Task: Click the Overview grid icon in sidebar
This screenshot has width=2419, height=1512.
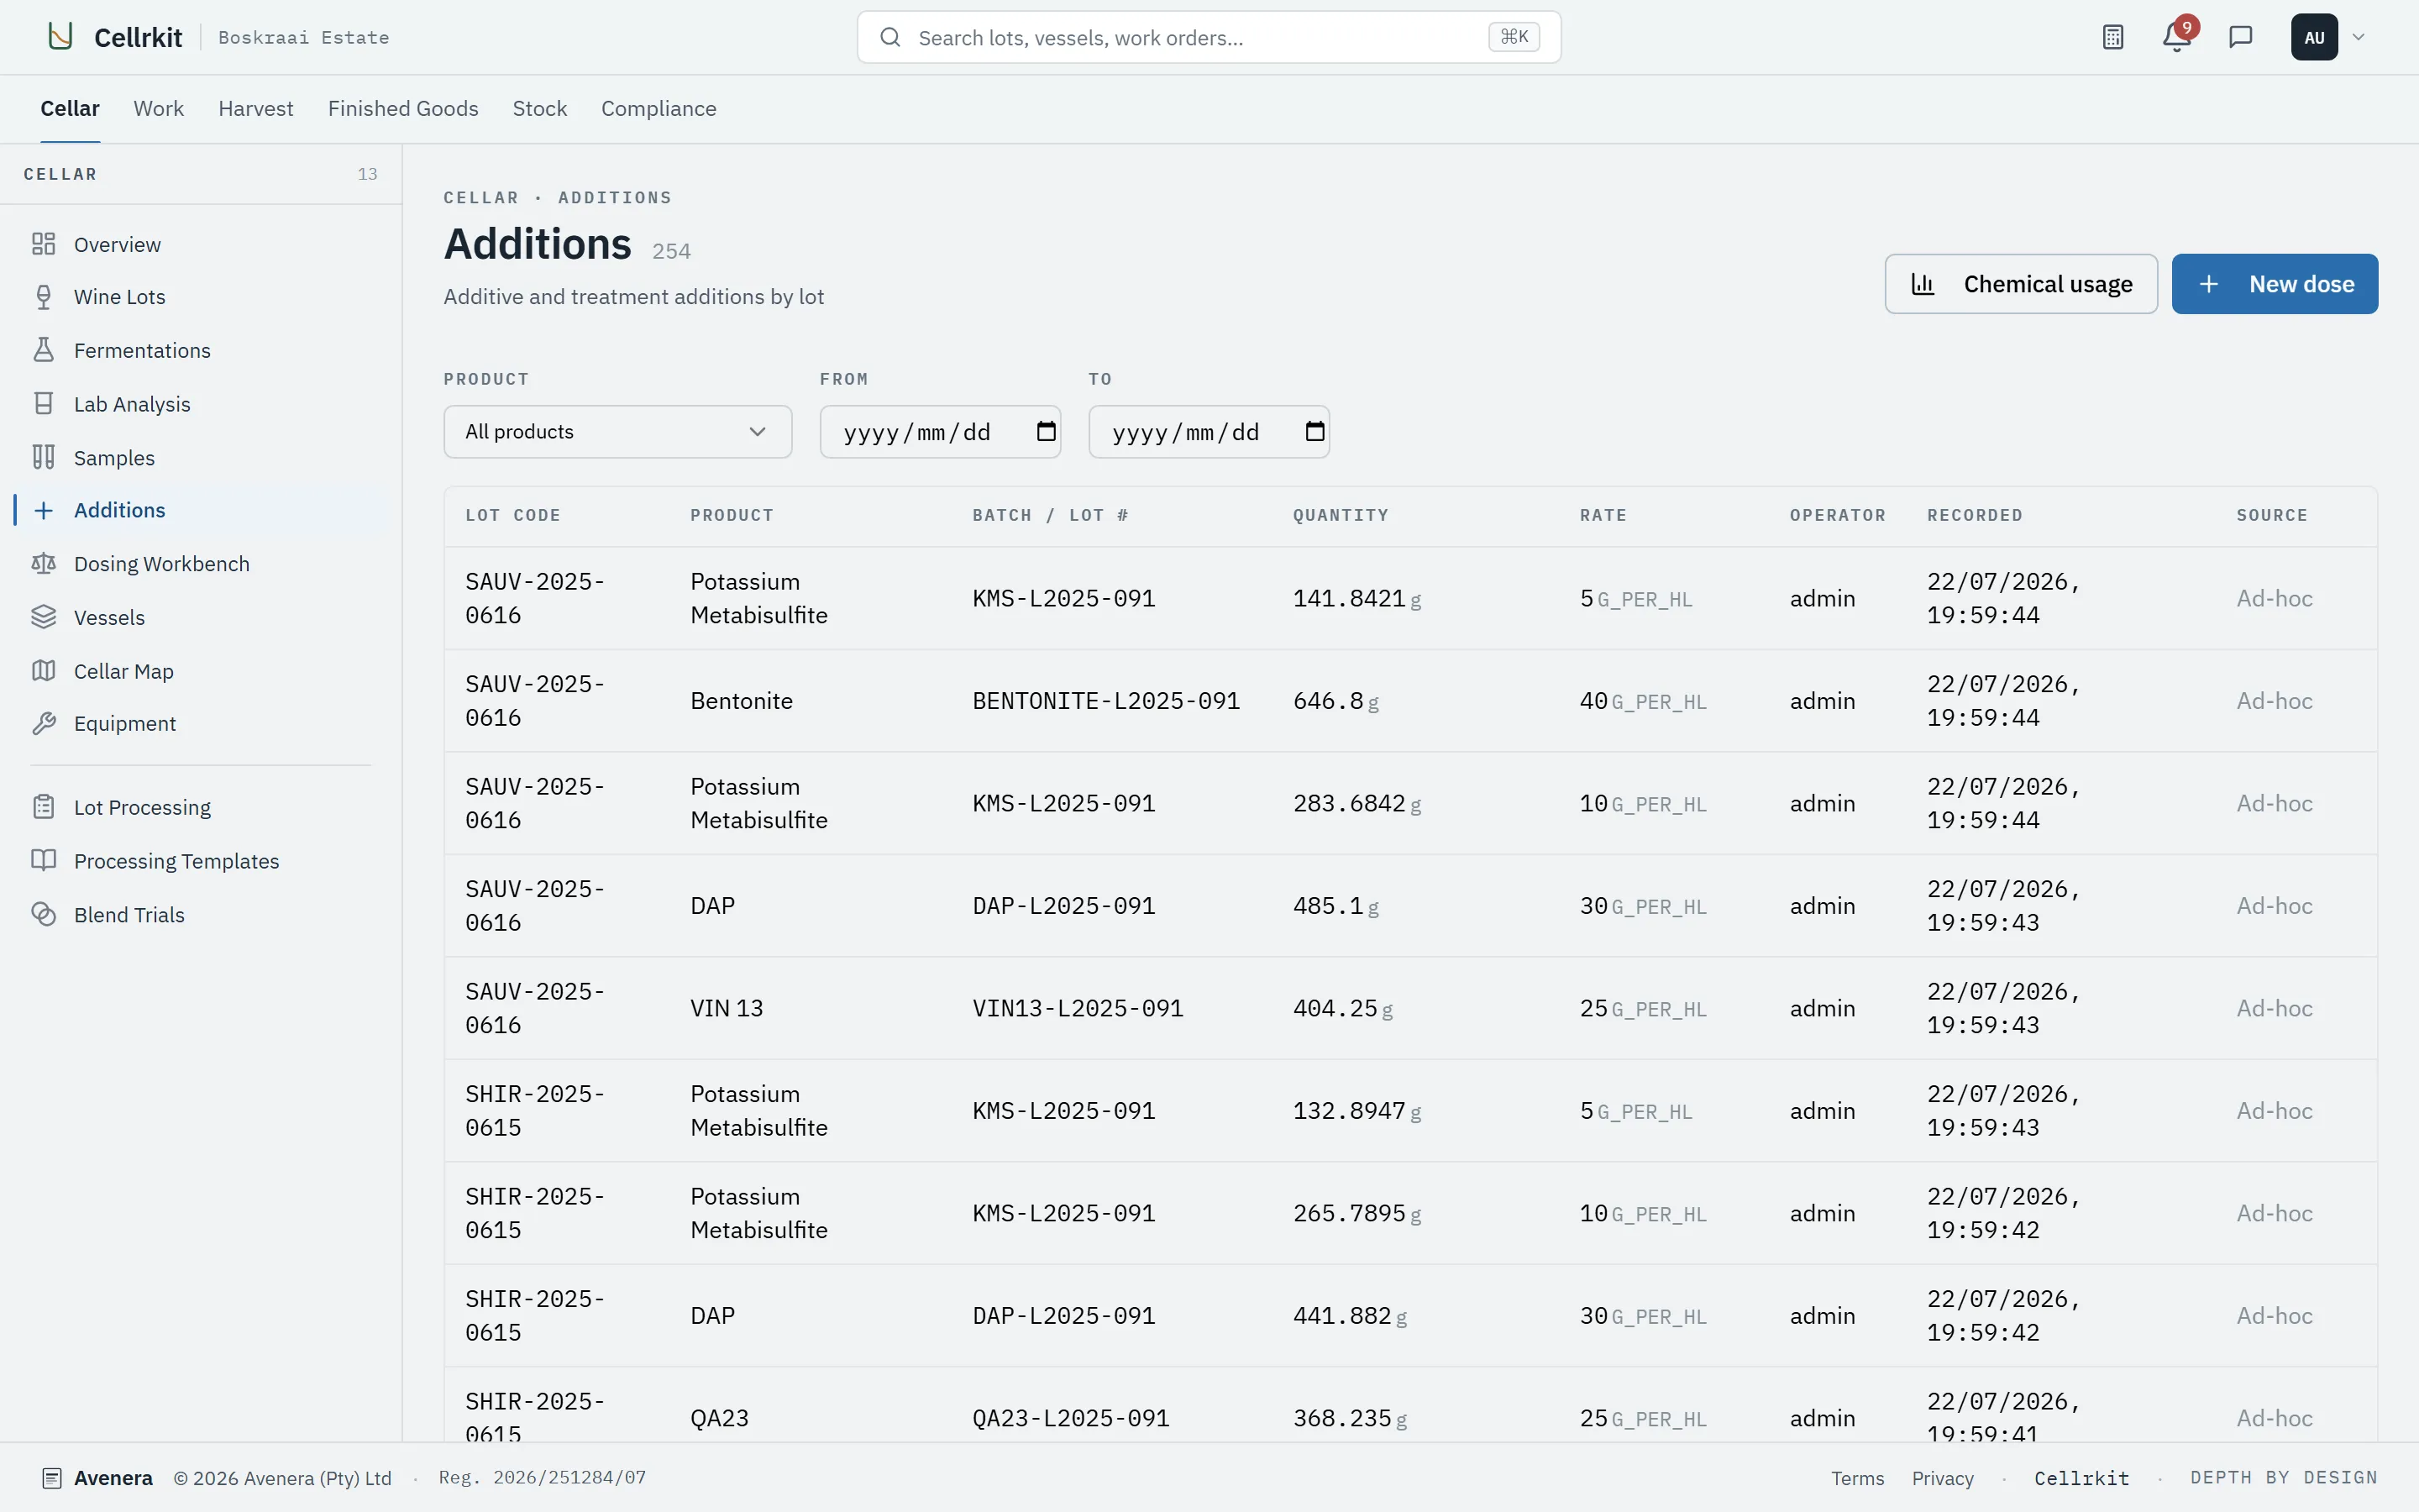Action: [43, 244]
